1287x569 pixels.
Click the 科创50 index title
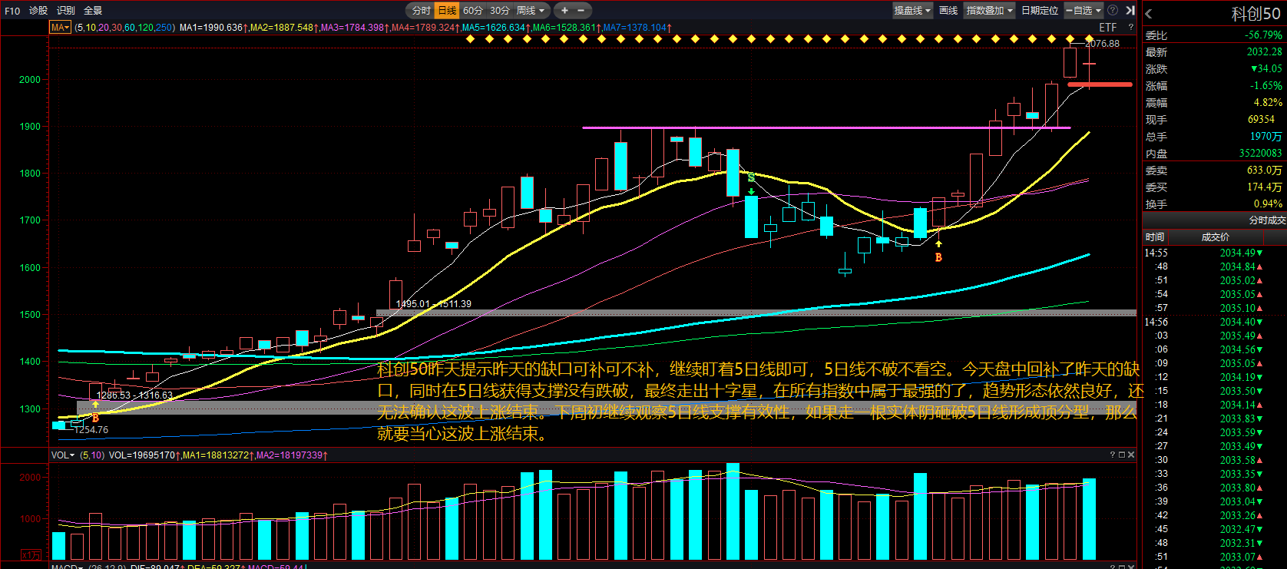pos(1256,14)
